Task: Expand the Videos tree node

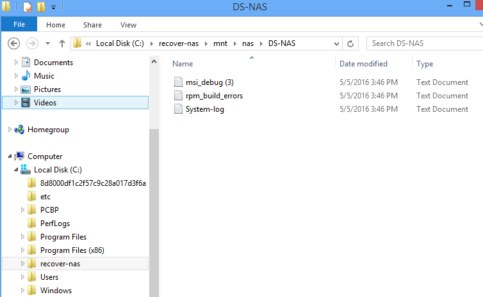Action: [x=16, y=103]
